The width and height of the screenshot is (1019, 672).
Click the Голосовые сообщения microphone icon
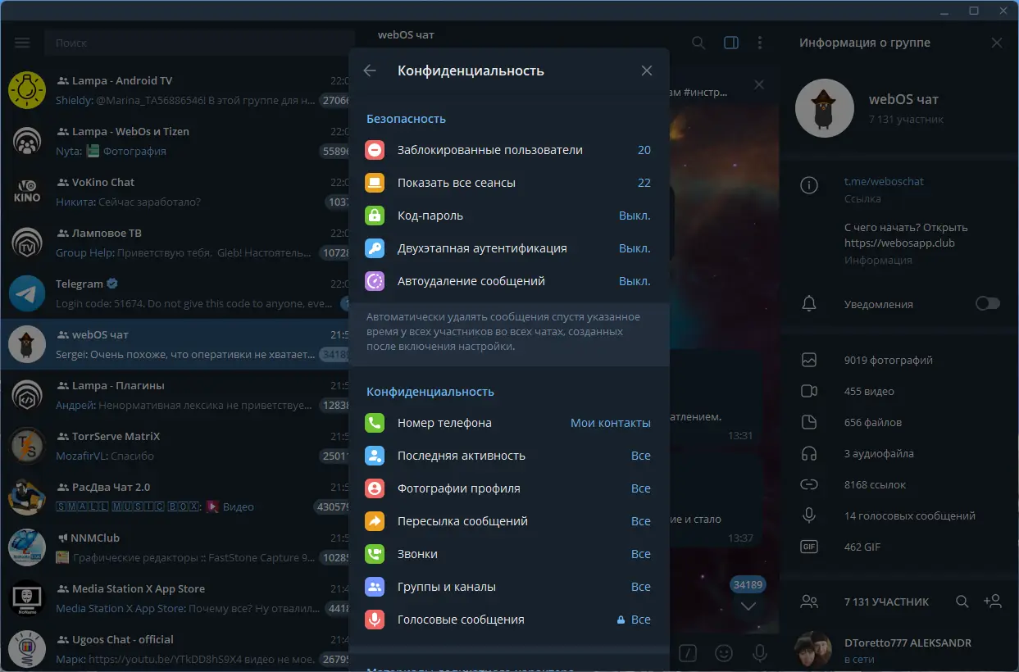(x=375, y=620)
